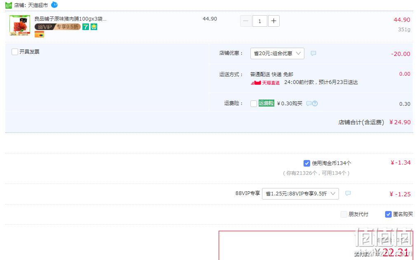This screenshot has width=416, height=260.
Task: Click the 你有21326个，可用134个 coin balance text
Action: coord(316,173)
